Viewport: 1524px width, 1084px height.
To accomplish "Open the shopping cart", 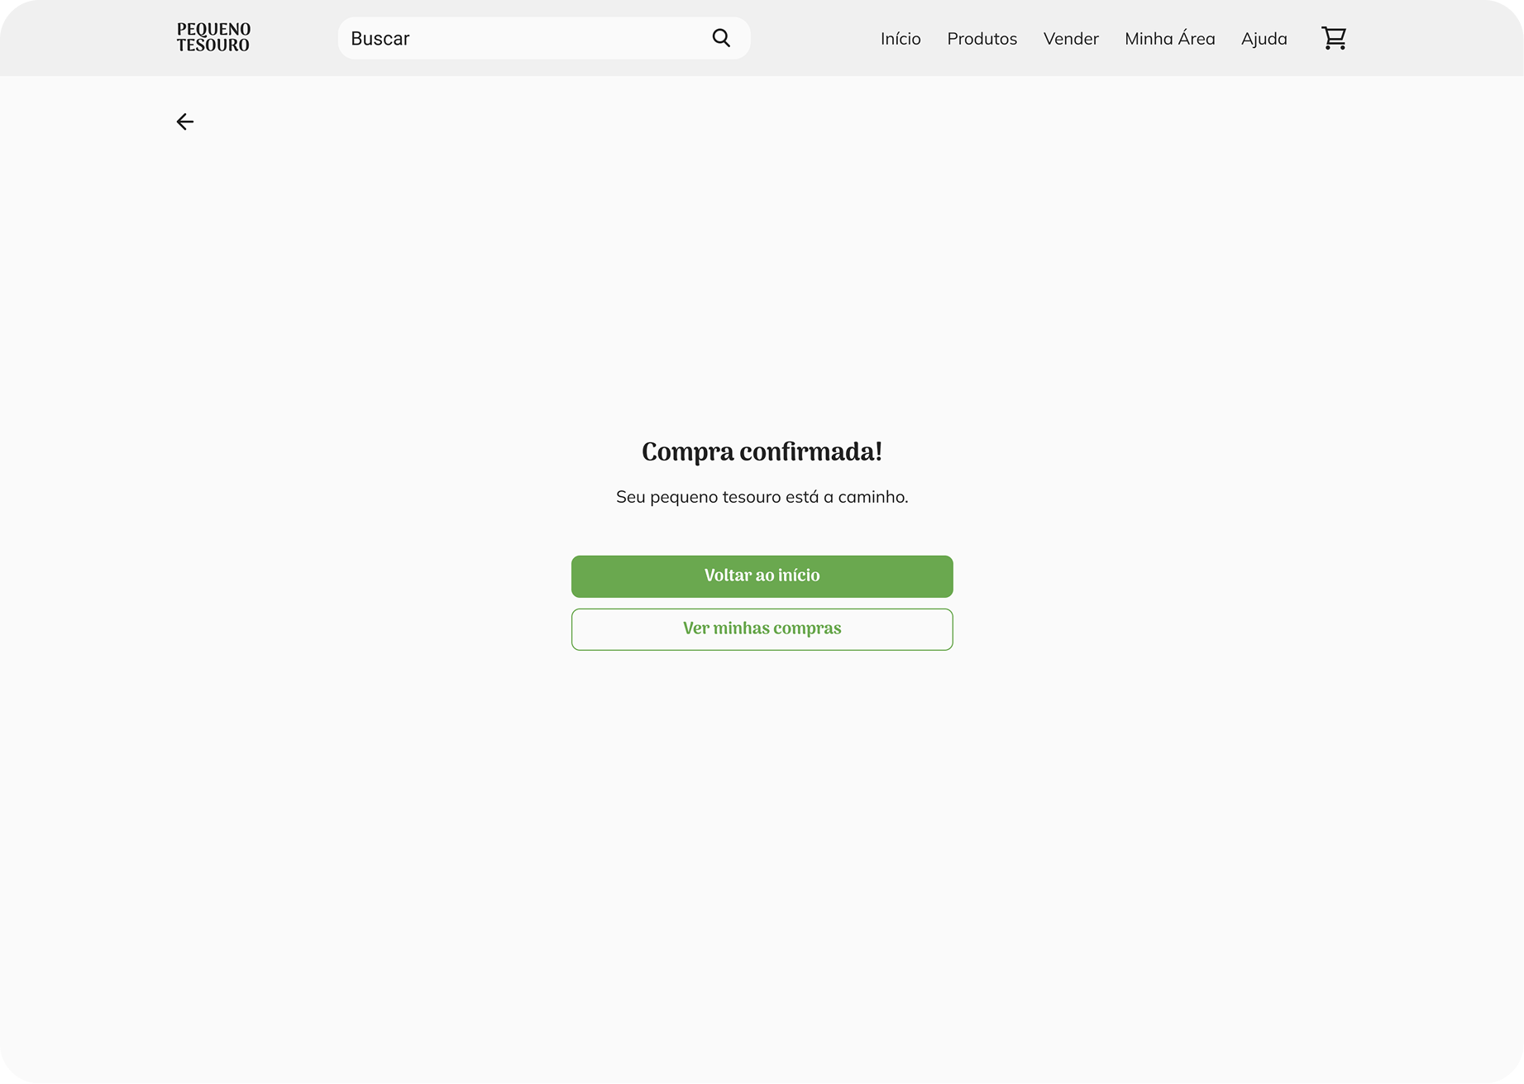I will click(x=1333, y=38).
